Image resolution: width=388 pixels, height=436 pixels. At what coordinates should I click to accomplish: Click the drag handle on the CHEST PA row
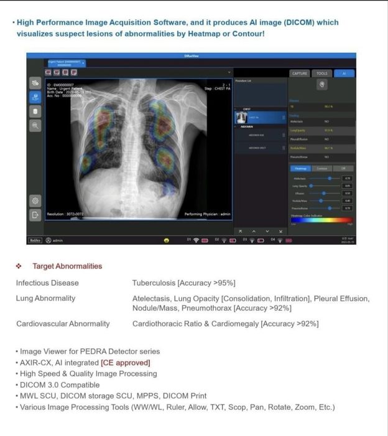(284, 118)
